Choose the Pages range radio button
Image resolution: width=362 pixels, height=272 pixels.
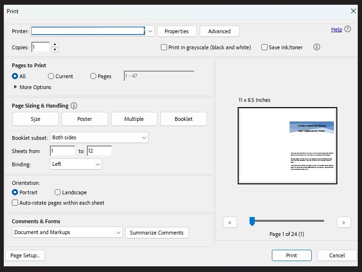(x=93, y=76)
